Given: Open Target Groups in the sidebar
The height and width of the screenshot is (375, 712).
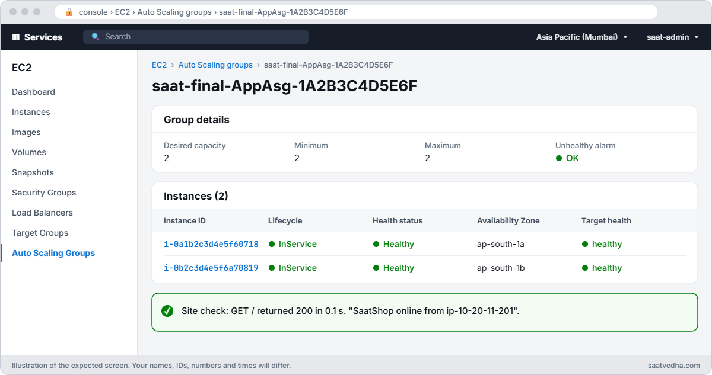Looking at the screenshot, I should coord(40,233).
